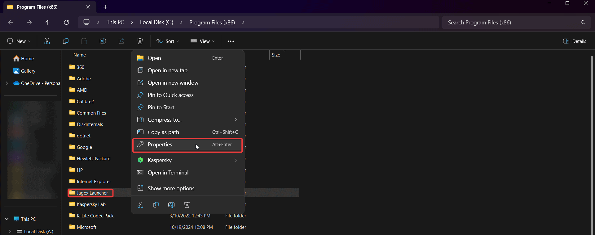Click the Refresh icon in navigation bar
The width and height of the screenshot is (595, 235).
(x=66, y=22)
